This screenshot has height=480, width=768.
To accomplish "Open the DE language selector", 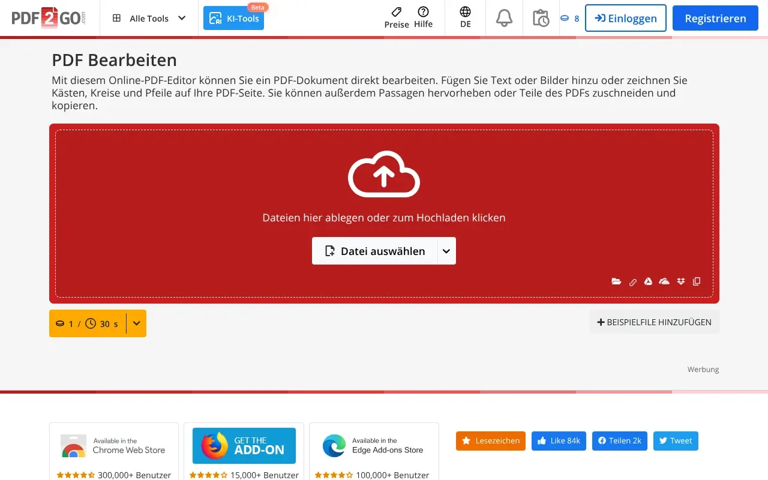I will point(465,17).
